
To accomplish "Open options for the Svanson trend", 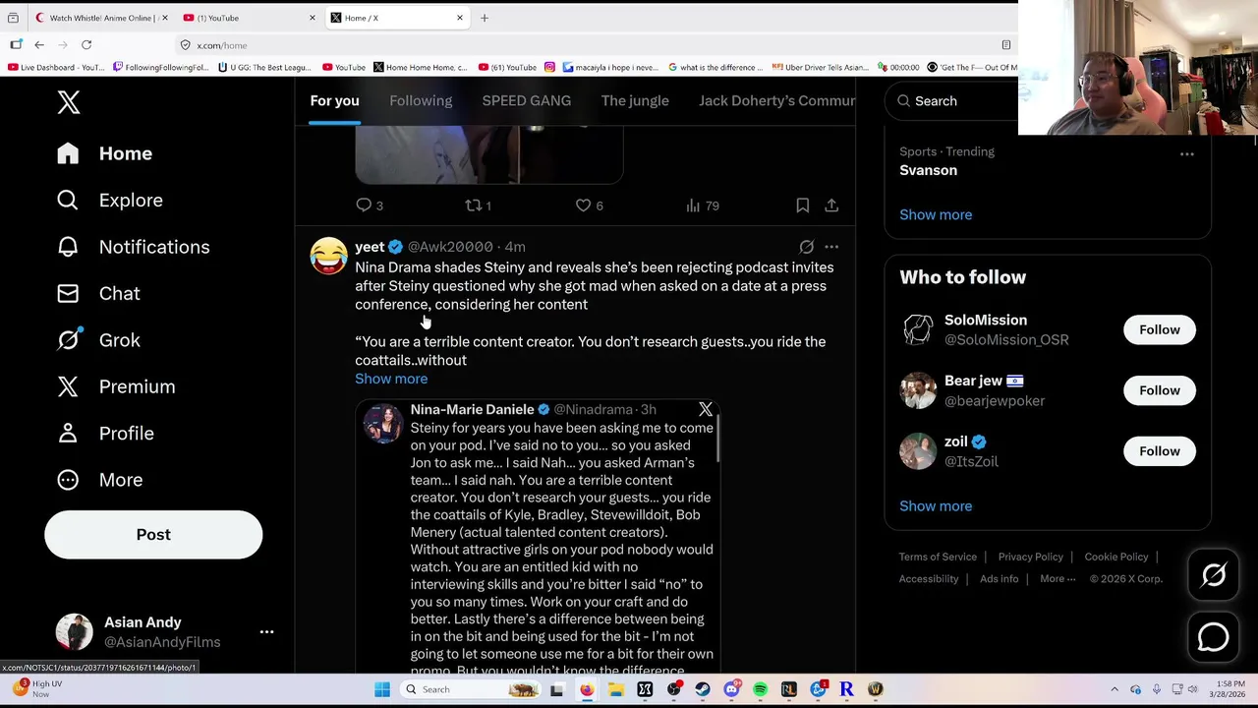I will click(1187, 153).
